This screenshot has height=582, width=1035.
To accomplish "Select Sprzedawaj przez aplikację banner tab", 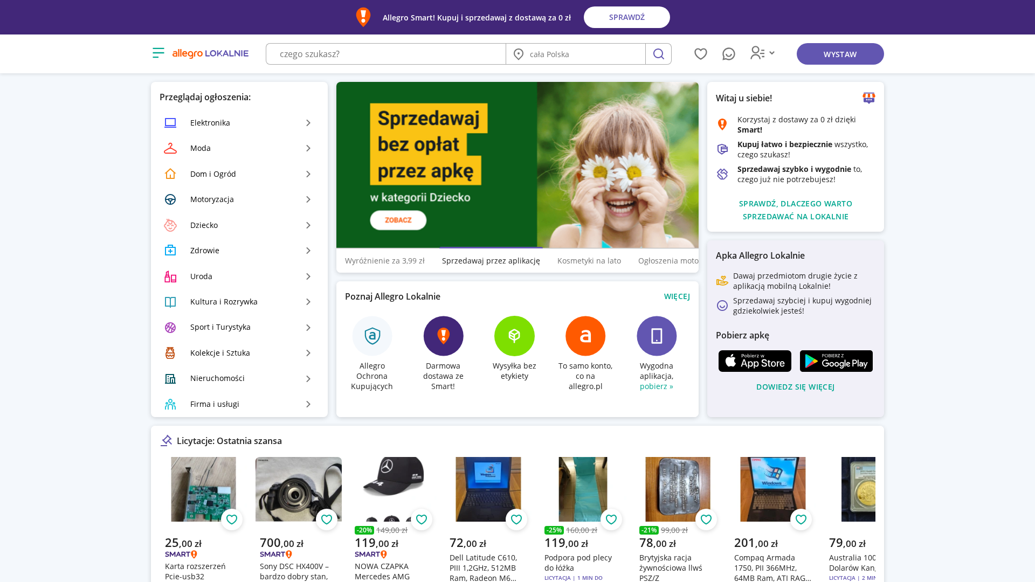I will pyautogui.click(x=491, y=261).
